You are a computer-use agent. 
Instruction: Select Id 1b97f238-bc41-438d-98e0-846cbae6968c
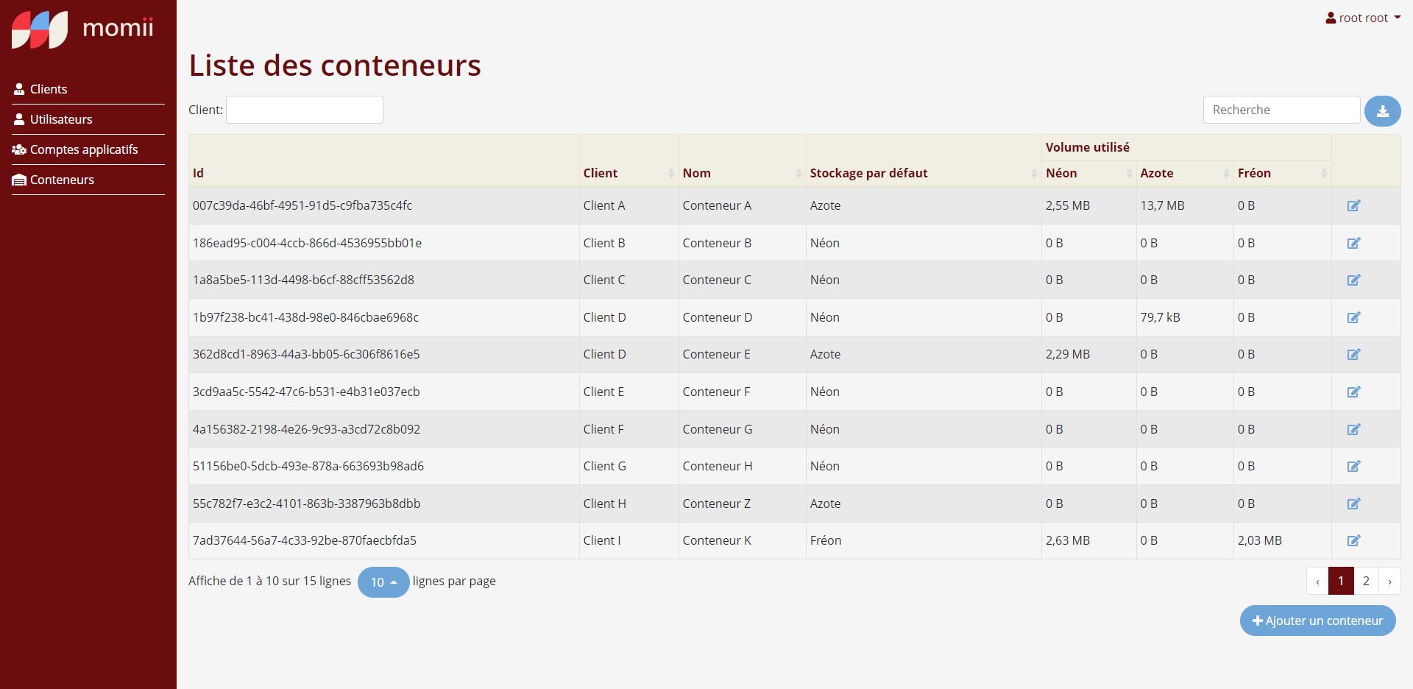click(x=305, y=317)
